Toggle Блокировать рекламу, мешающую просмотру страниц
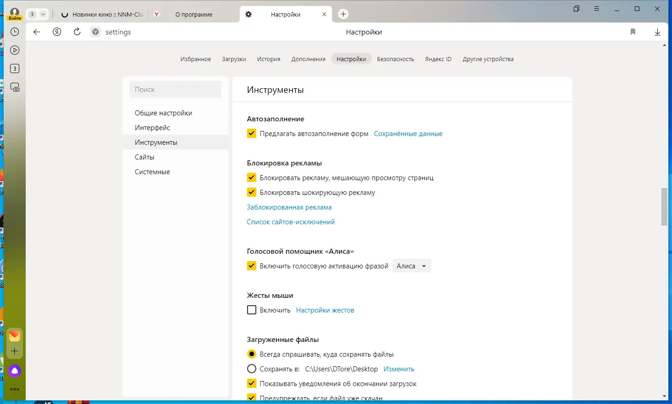672x404 pixels. [252, 178]
